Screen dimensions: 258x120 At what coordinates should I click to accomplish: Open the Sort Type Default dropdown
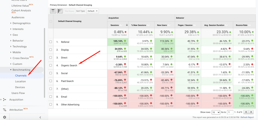click(x=93, y=11)
